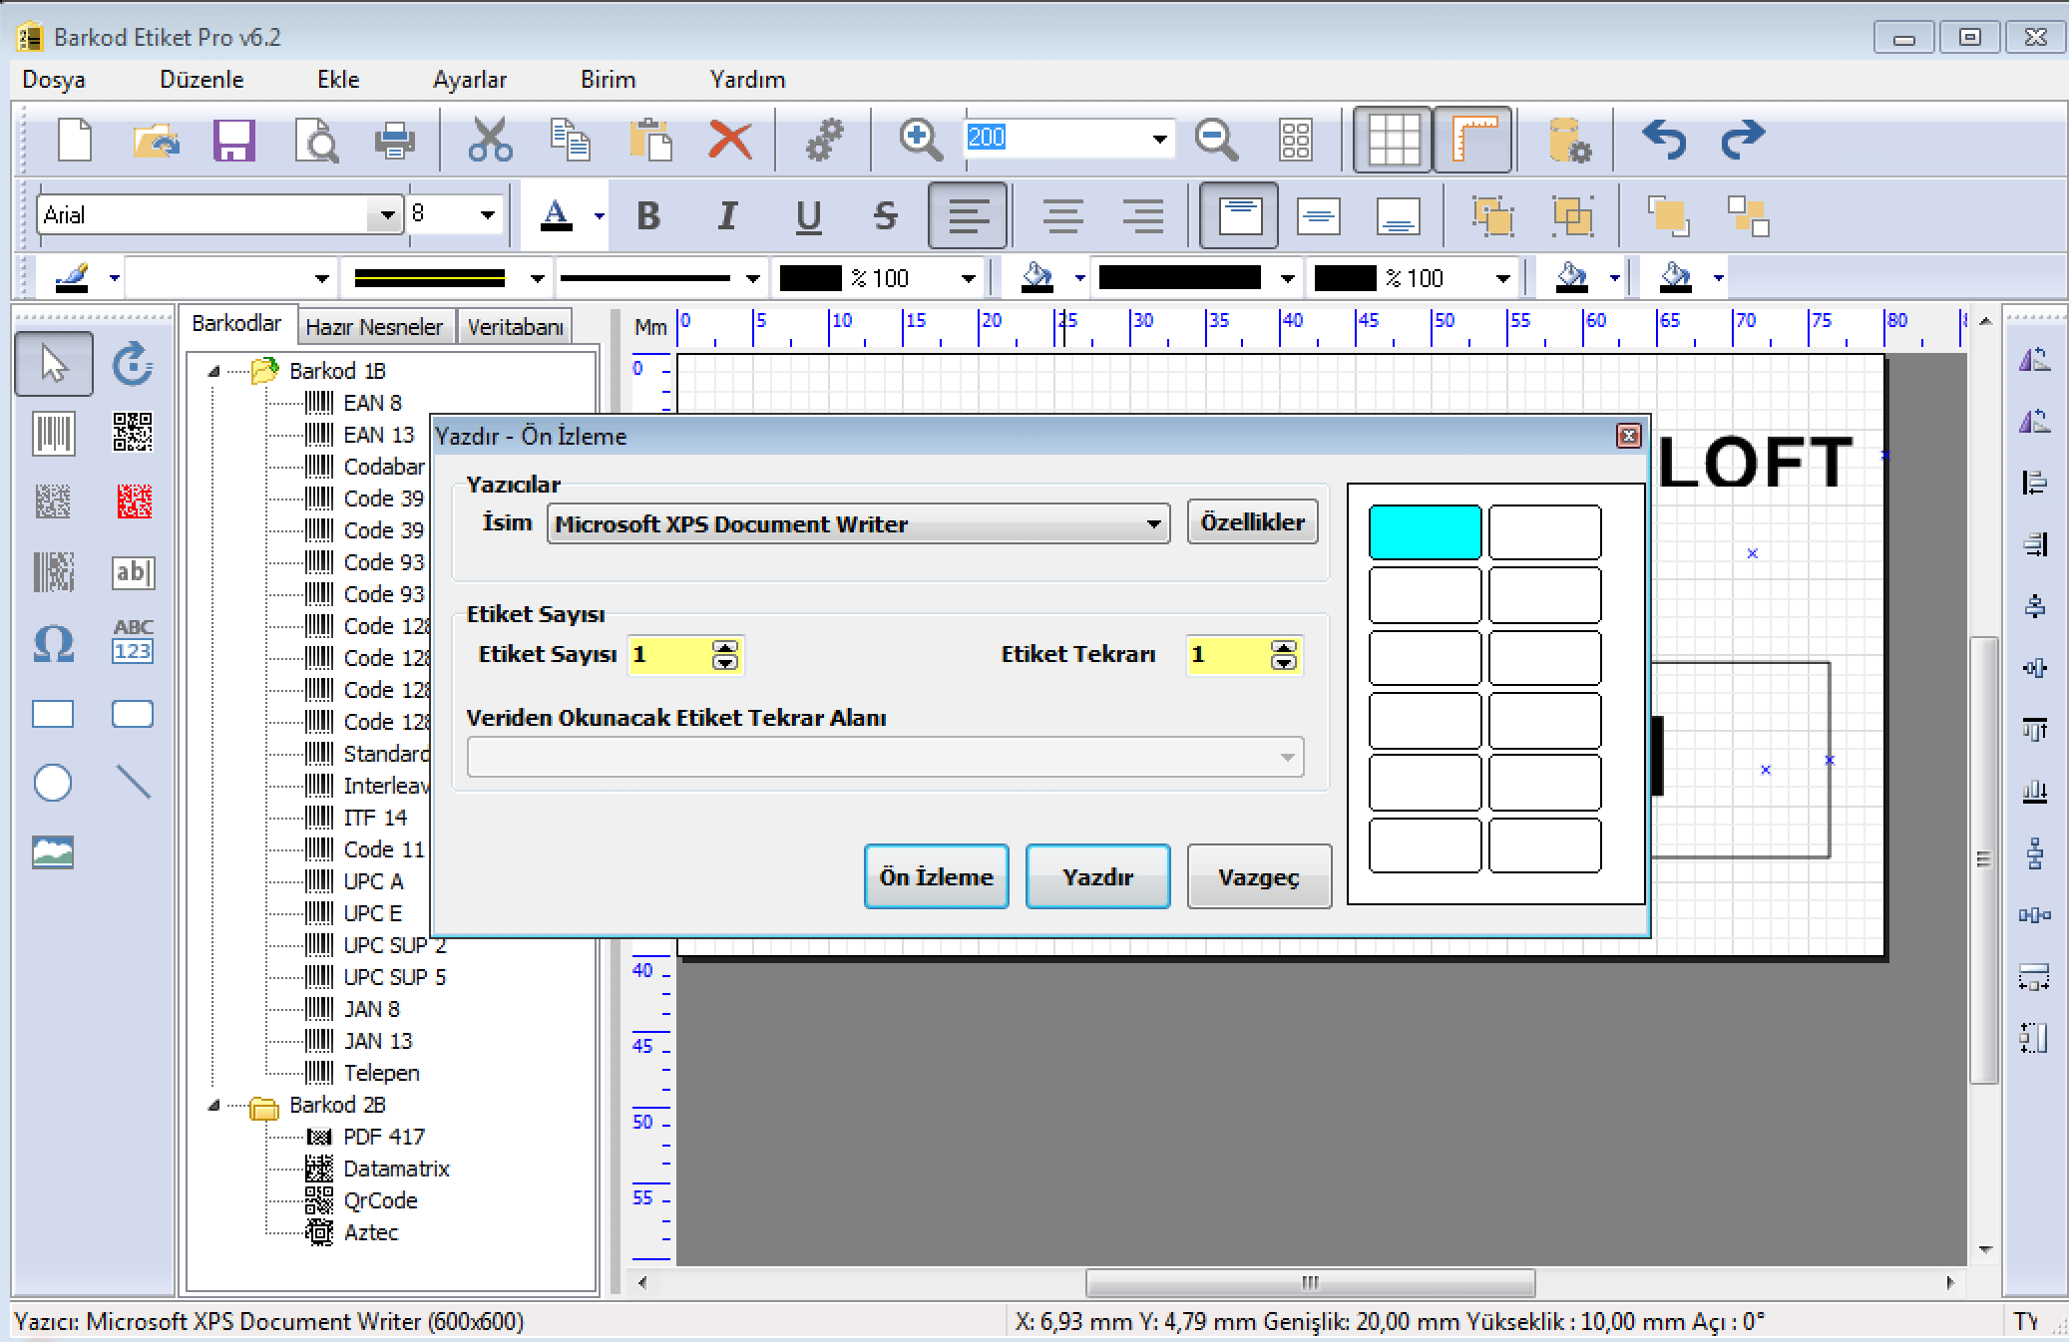Click the Etiket Sayısı input field

coord(670,655)
